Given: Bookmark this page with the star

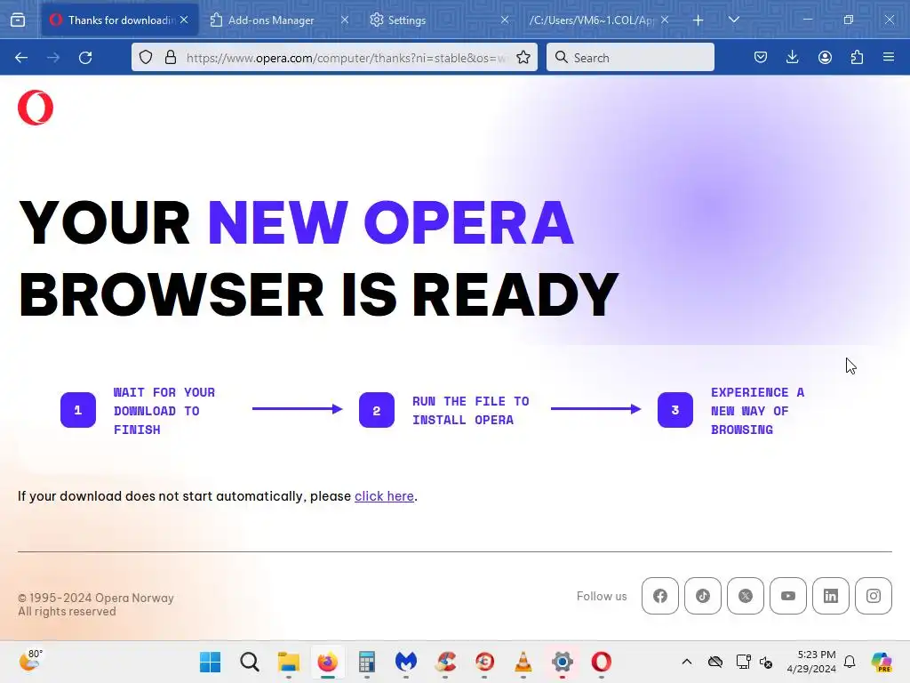Looking at the screenshot, I should [523, 58].
